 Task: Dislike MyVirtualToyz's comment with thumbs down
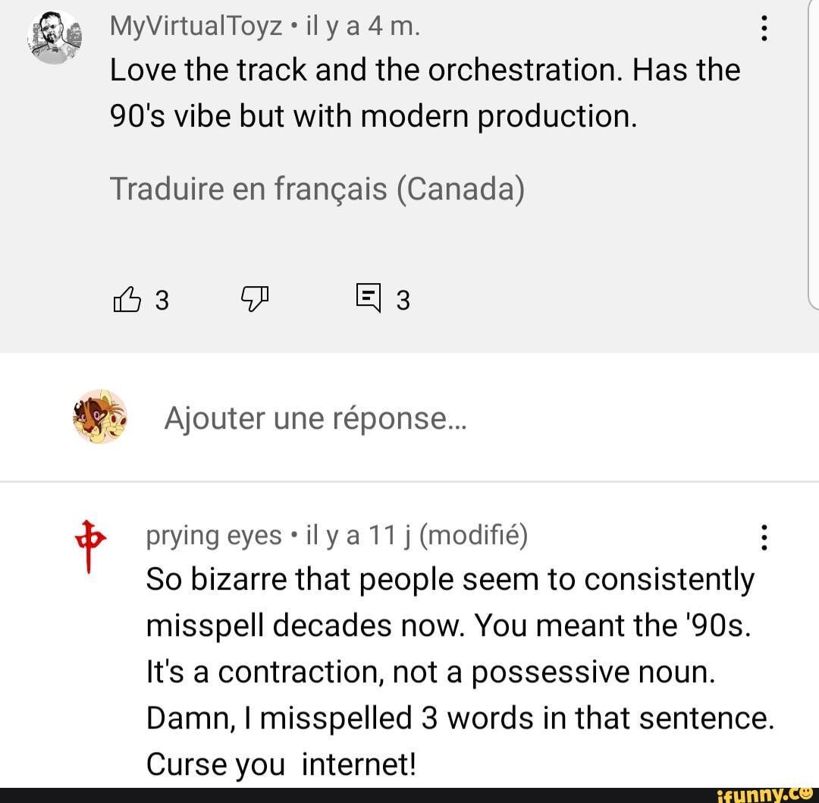(x=255, y=300)
